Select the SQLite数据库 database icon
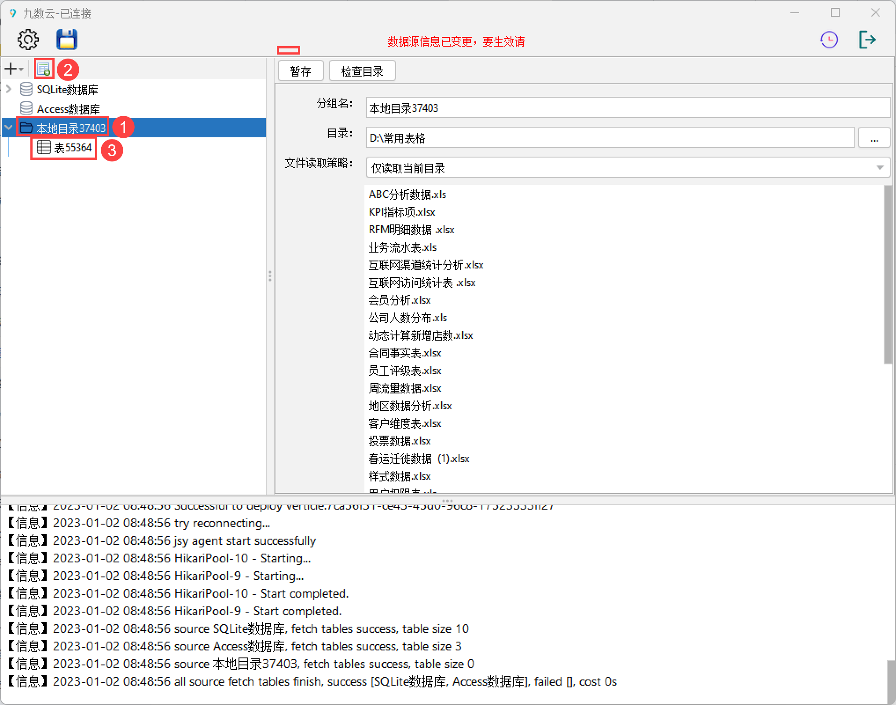896x705 pixels. (x=26, y=89)
